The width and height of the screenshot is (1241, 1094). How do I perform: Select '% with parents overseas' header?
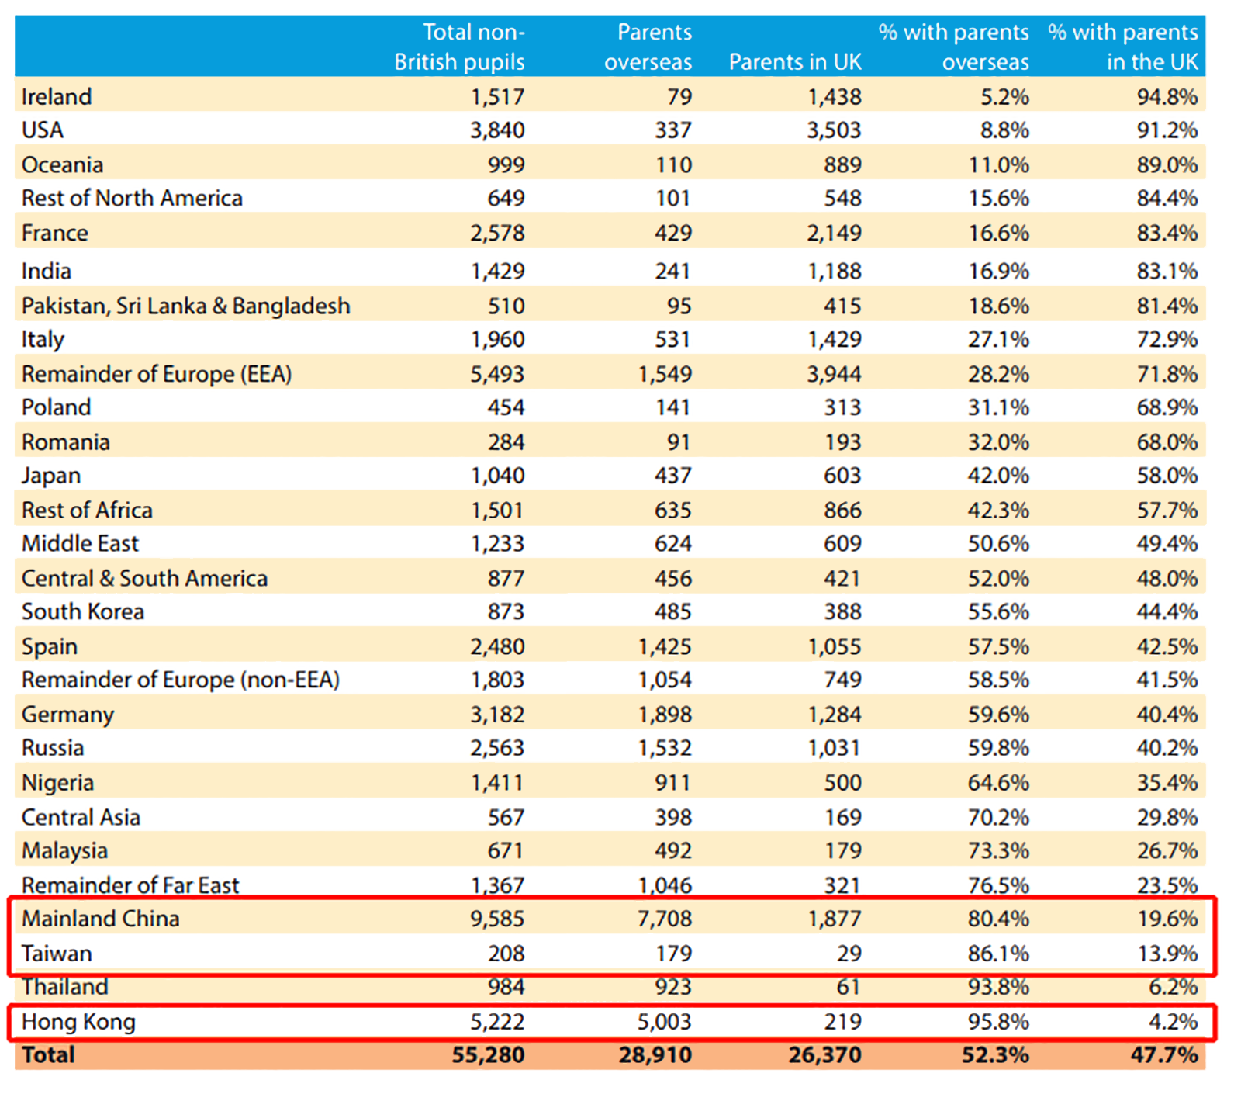coord(953,47)
